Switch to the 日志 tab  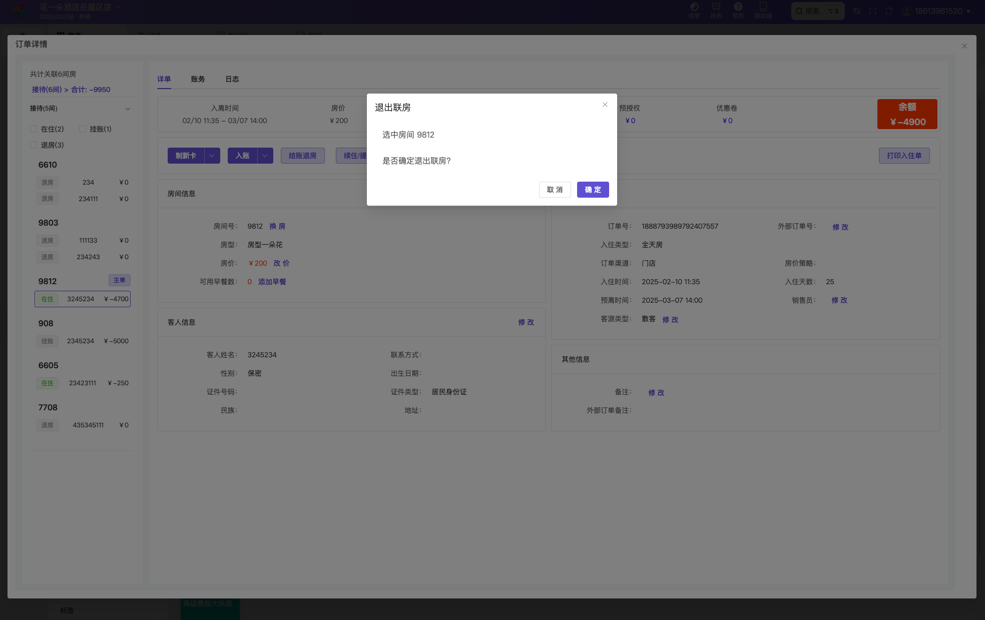(232, 79)
